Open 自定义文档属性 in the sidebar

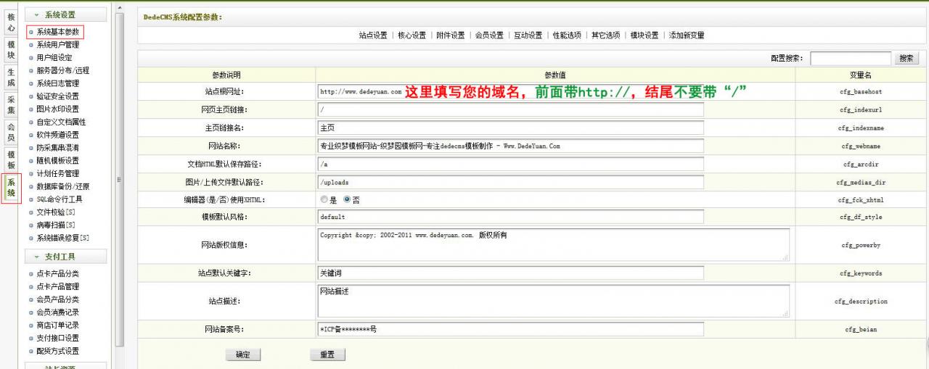point(61,123)
